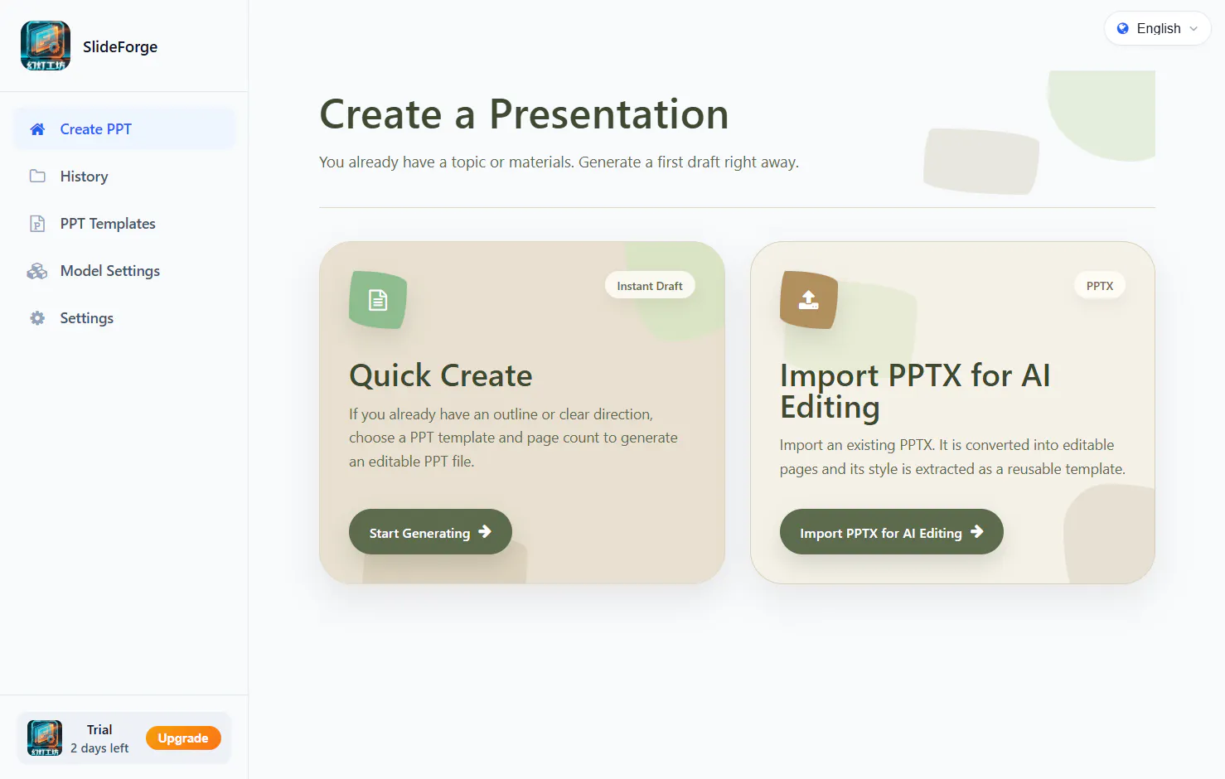The image size is (1225, 779).
Task: Click subtitle 'You already have a topic'
Action: click(x=559, y=162)
